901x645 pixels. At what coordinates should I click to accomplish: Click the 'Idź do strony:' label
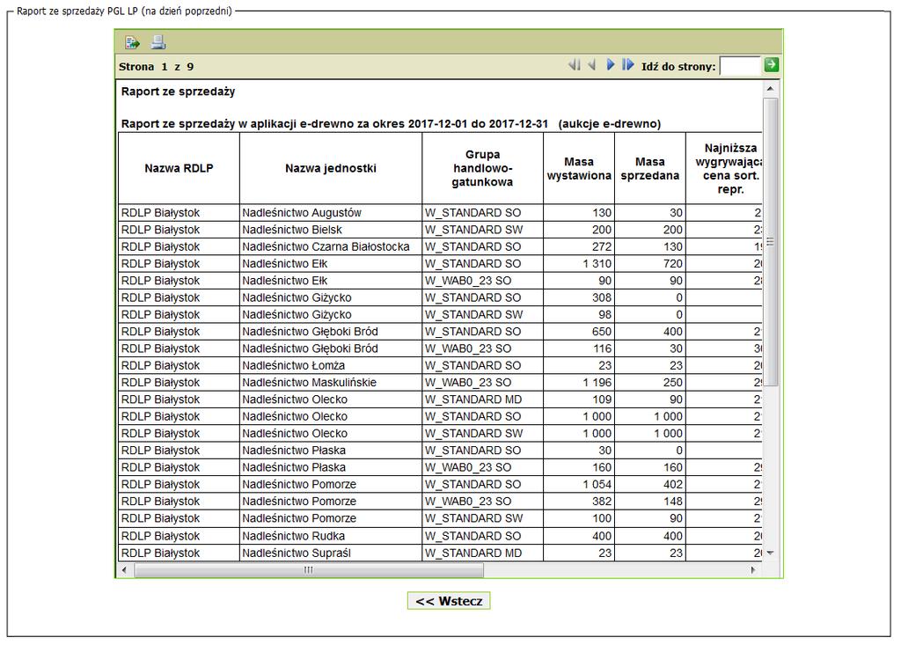point(678,67)
